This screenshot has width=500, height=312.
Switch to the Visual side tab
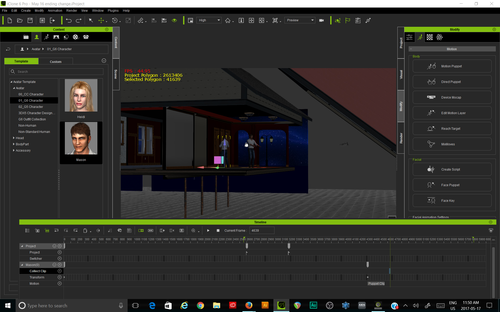pyautogui.click(x=401, y=74)
